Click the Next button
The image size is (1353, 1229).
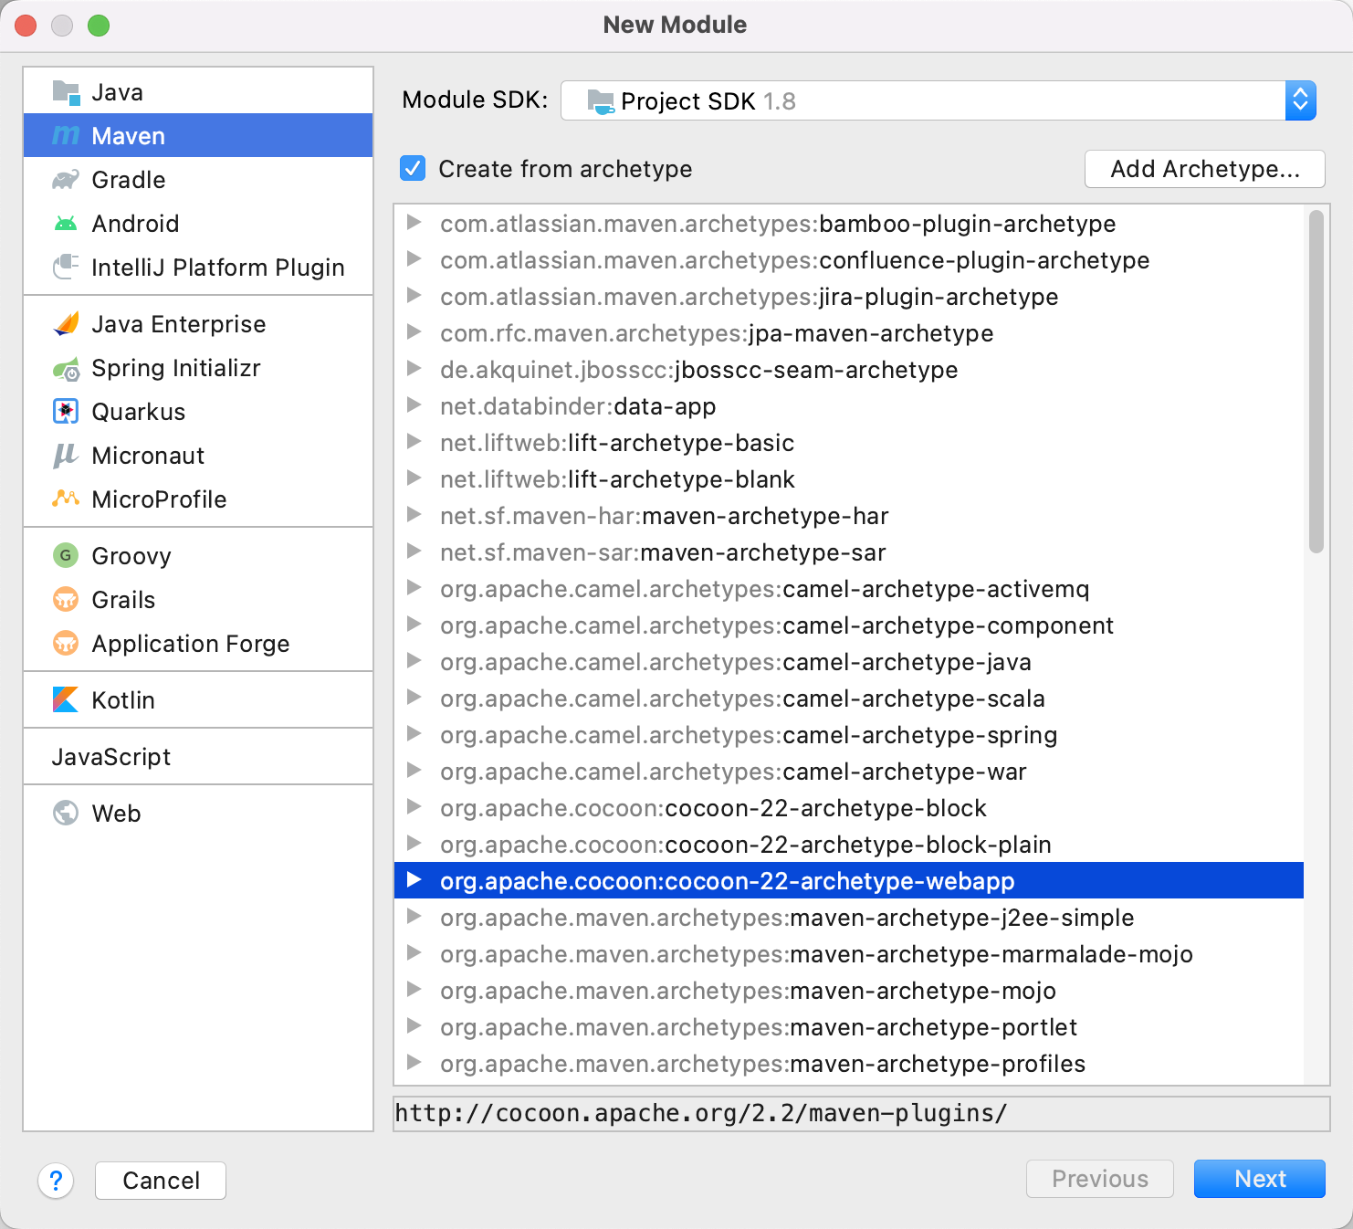pos(1260,1179)
